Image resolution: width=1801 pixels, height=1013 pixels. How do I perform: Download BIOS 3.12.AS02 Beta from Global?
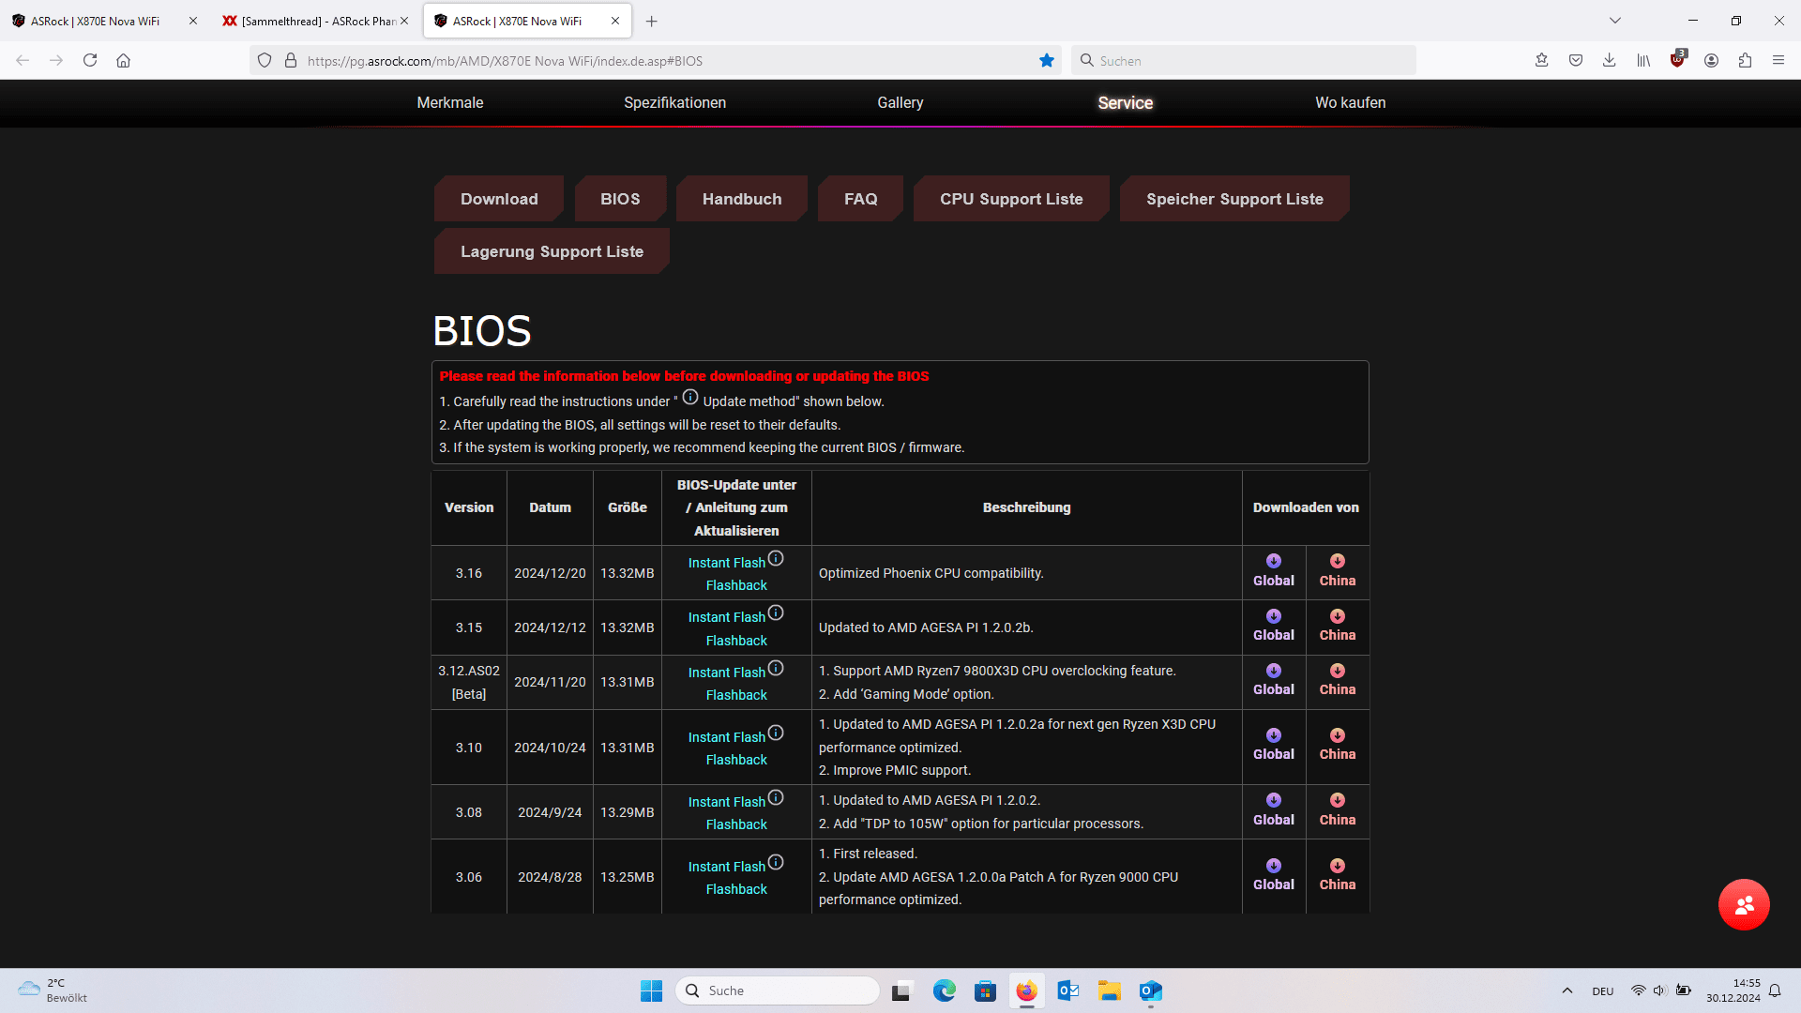tap(1273, 680)
